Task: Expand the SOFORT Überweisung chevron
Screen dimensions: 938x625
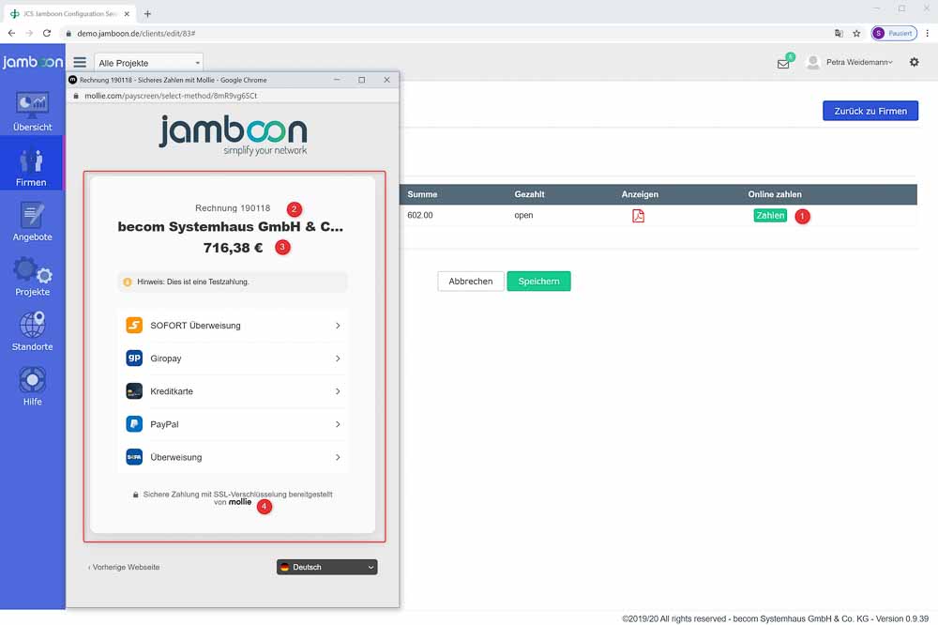Action: pos(338,325)
